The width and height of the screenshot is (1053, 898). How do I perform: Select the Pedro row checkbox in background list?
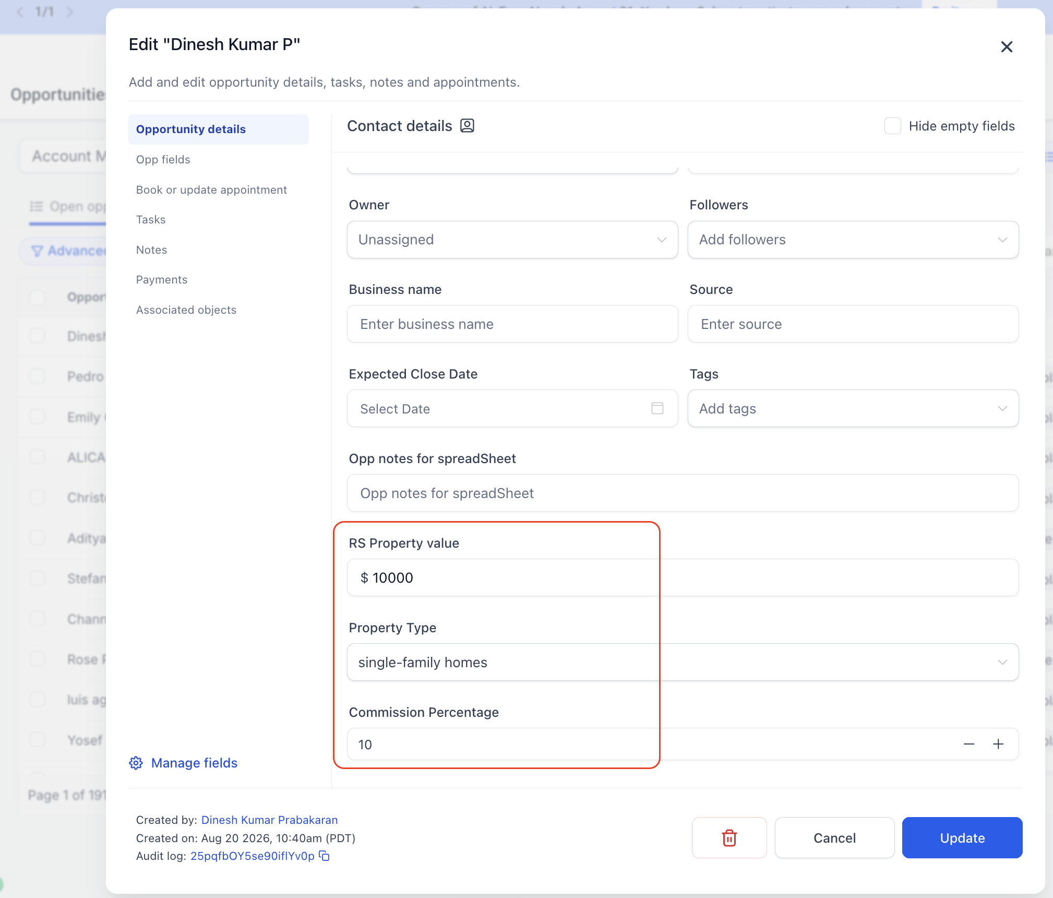[37, 376]
